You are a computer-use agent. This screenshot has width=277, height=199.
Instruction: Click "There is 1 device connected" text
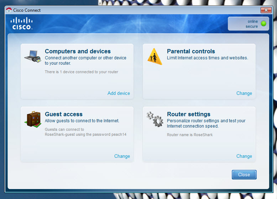(x=82, y=72)
